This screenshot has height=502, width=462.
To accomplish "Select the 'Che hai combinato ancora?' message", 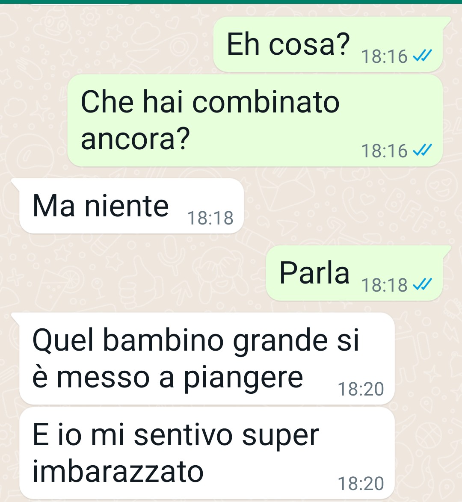I will coord(255,121).
